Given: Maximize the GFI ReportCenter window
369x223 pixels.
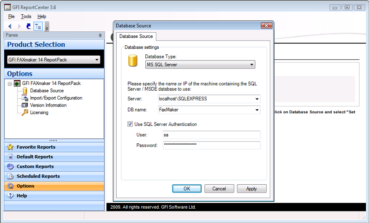Looking at the screenshot, I should [347, 7].
